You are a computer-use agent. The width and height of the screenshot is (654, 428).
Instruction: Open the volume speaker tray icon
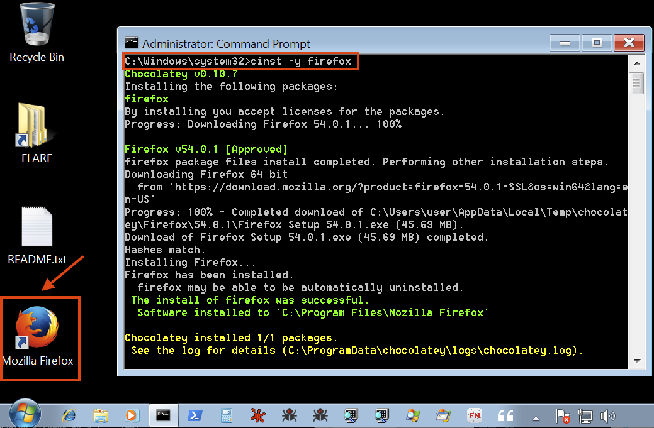coord(607,415)
